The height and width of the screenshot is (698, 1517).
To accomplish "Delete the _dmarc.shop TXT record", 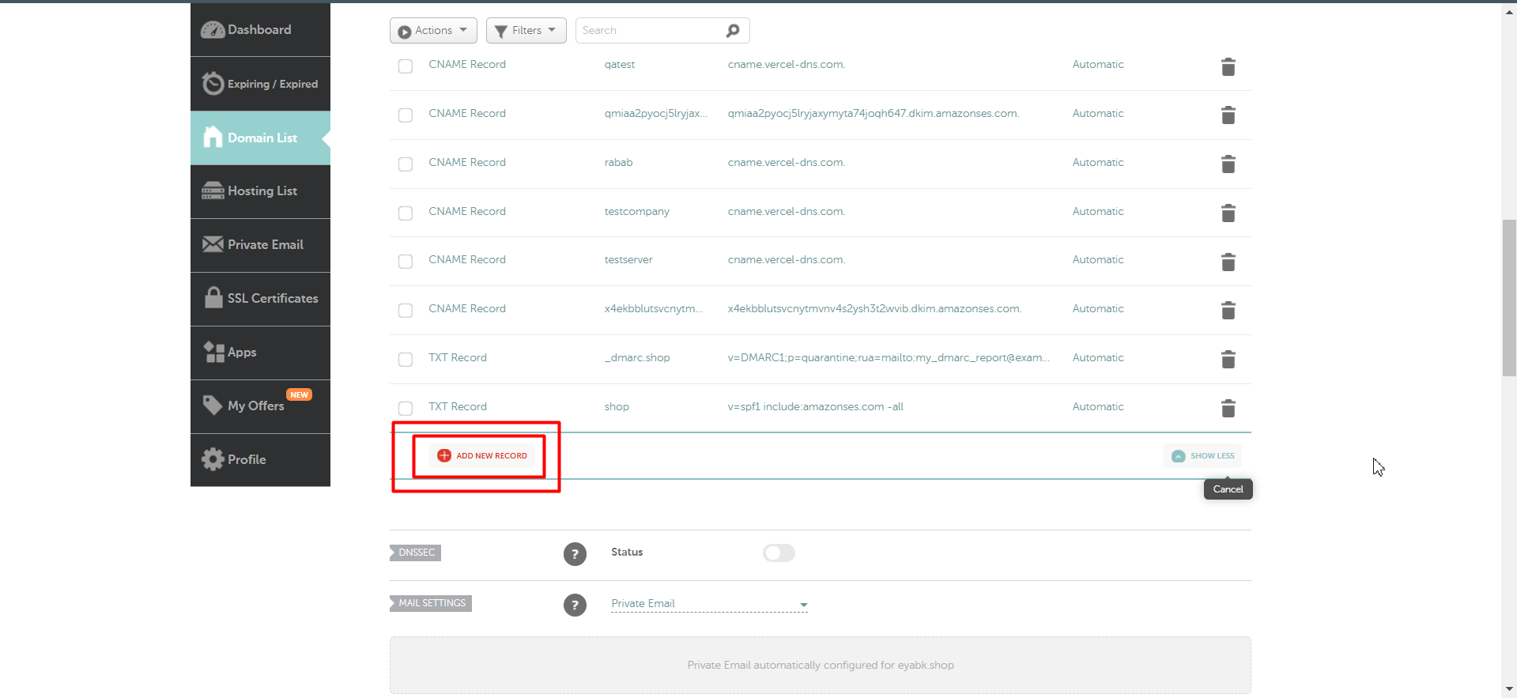I will pyautogui.click(x=1228, y=360).
